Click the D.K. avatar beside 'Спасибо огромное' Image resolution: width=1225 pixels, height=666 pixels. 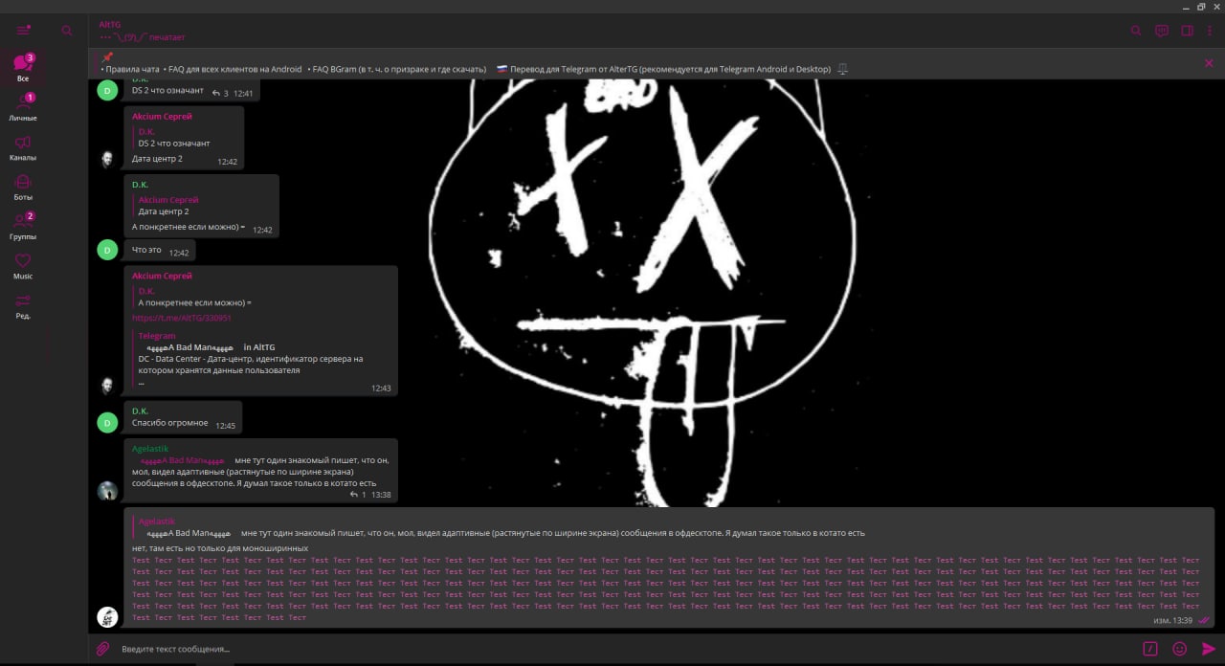107,422
